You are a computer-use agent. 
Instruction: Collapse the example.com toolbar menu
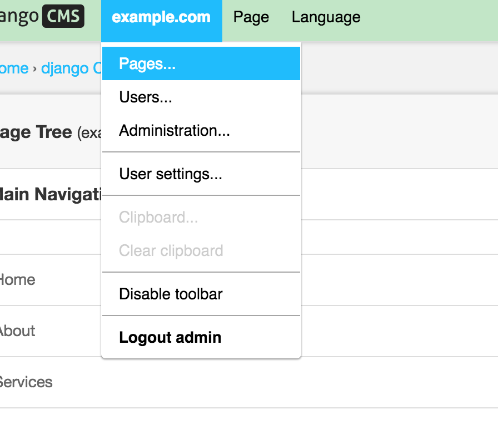161,18
